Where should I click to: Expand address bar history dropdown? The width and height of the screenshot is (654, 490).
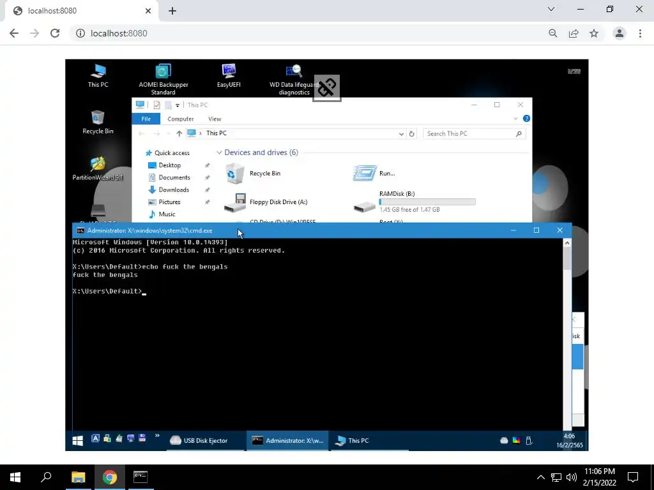tap(401, 134)
